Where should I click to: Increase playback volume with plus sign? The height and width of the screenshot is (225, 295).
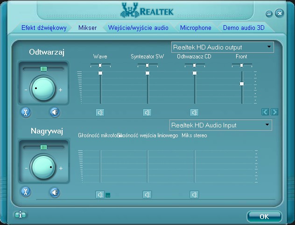[60, 90]
